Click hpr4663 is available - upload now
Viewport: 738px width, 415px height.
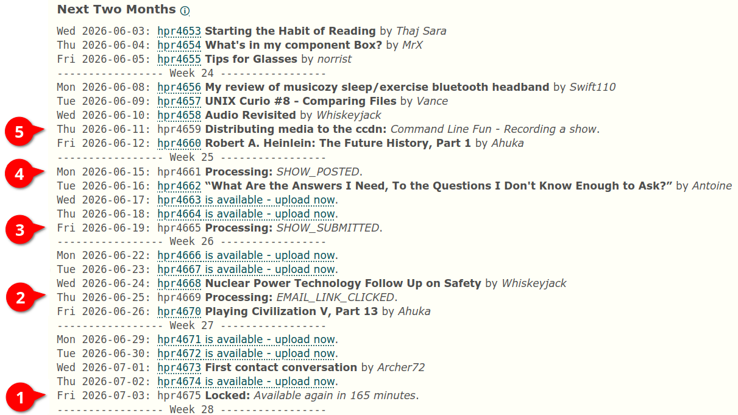[246, 200]
